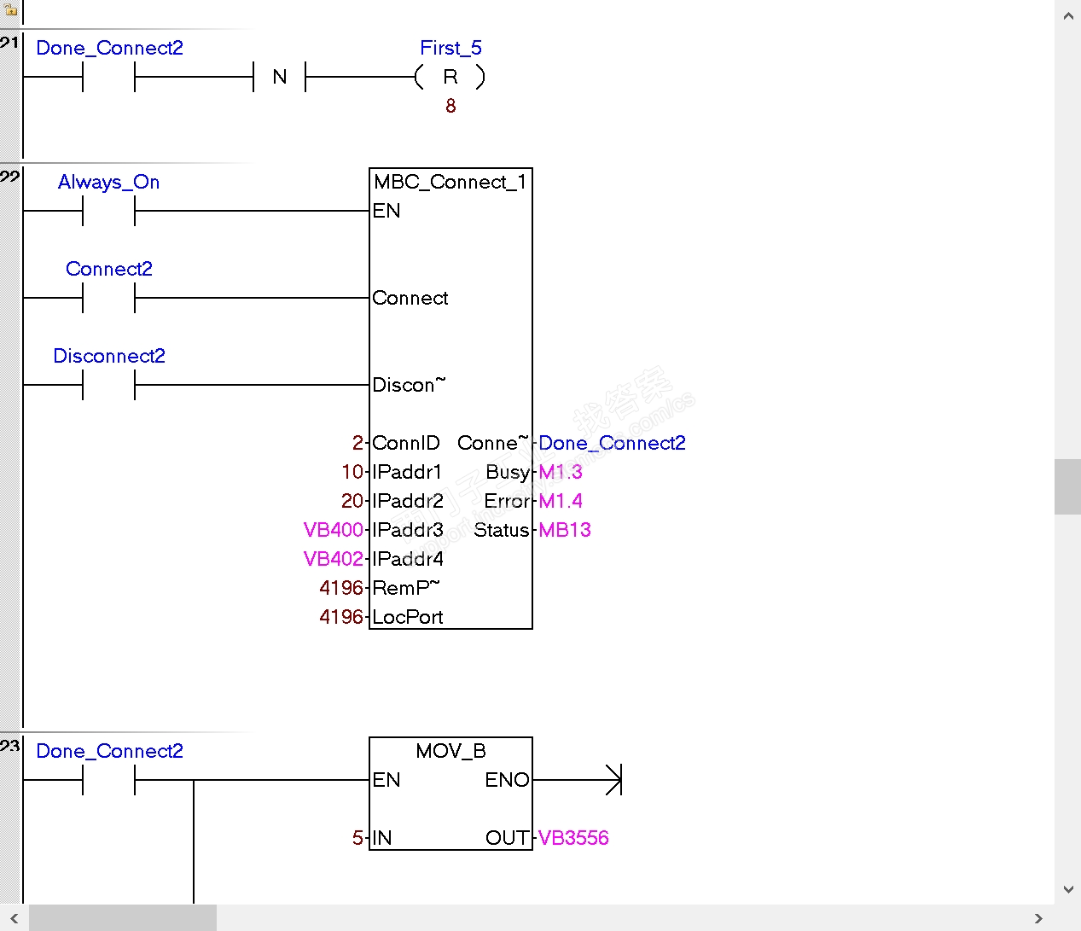Click the vertical scrollbar up arrow
Viewport: 1081px width, 931px height.
(1068, 15)
